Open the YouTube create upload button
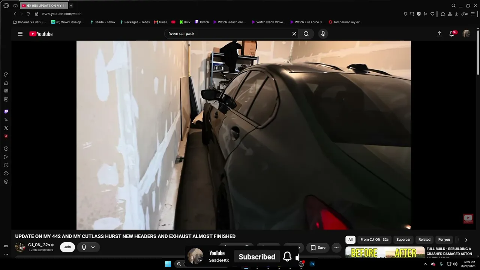 coord(440,34)
